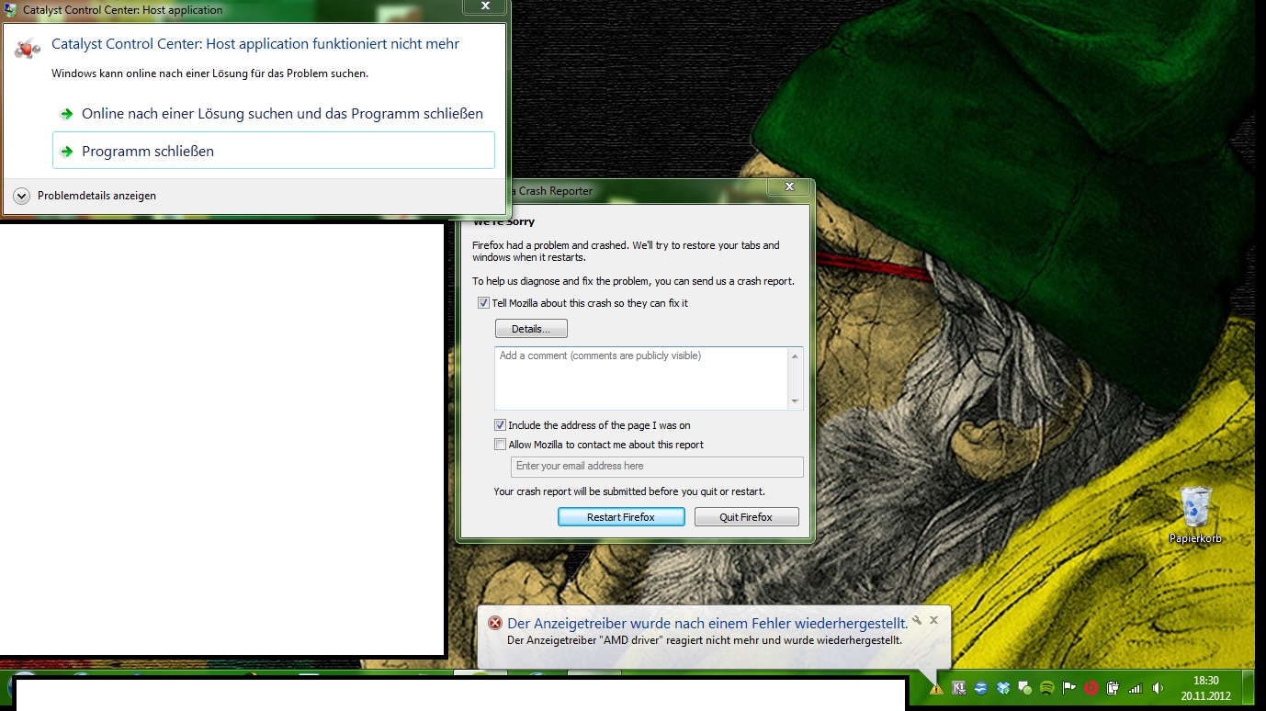The image size is (1266, 711).
Task: Click the yellow warning triangle tray icon
Action: coord(936,688)
